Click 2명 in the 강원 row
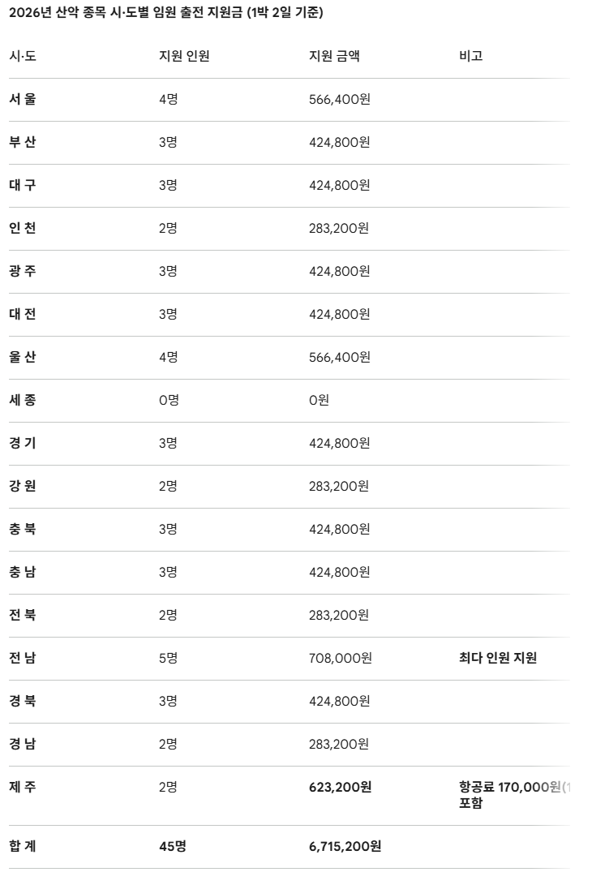Image resolution: width=592 pixels, height=872 pixels. pyautogui.click(x=168, y=486)
